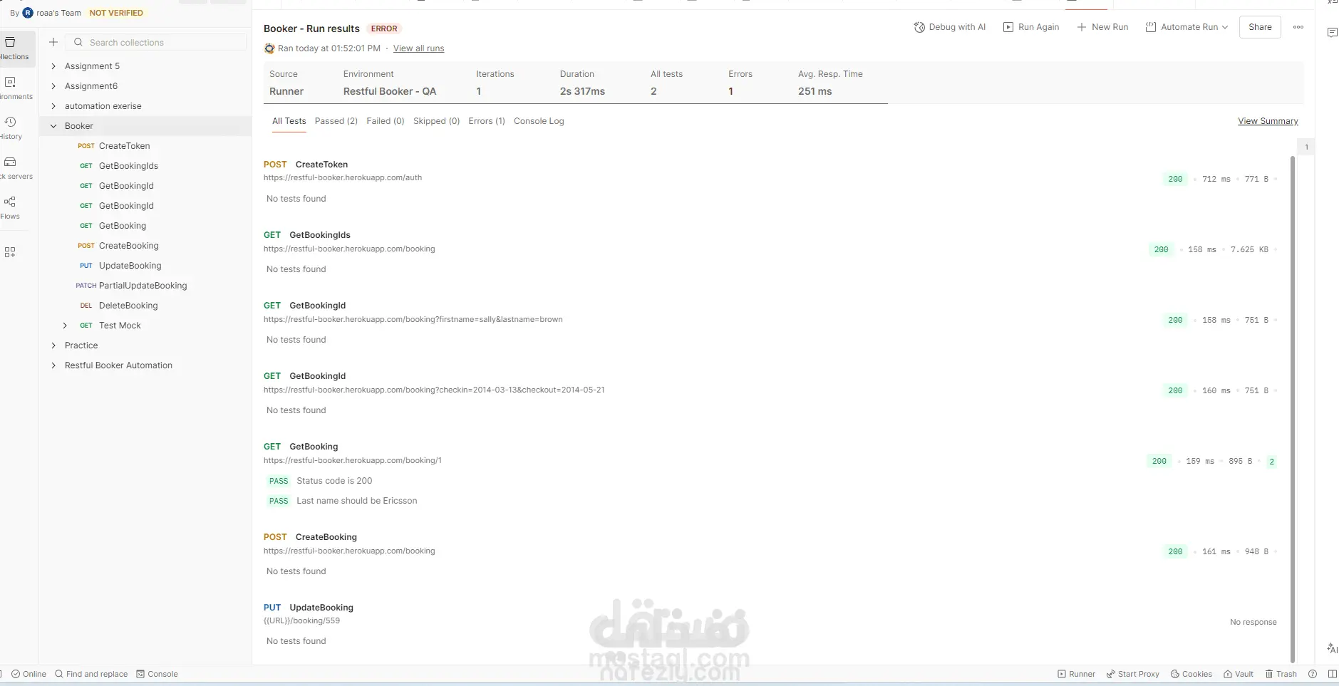Click the CreateBooking result in run results

coord(326,537)
